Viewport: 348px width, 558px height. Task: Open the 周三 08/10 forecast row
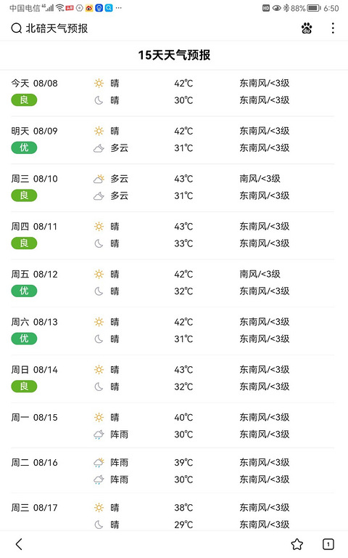coord(173,187)
